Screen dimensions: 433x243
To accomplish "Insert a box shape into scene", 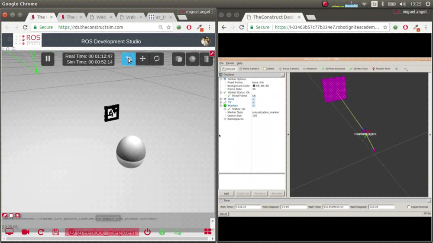I will tap(179, 59).
